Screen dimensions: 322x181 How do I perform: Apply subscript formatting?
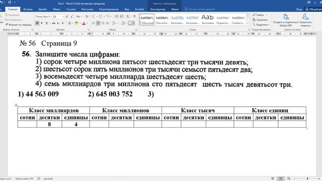click(x=58, y=23)
